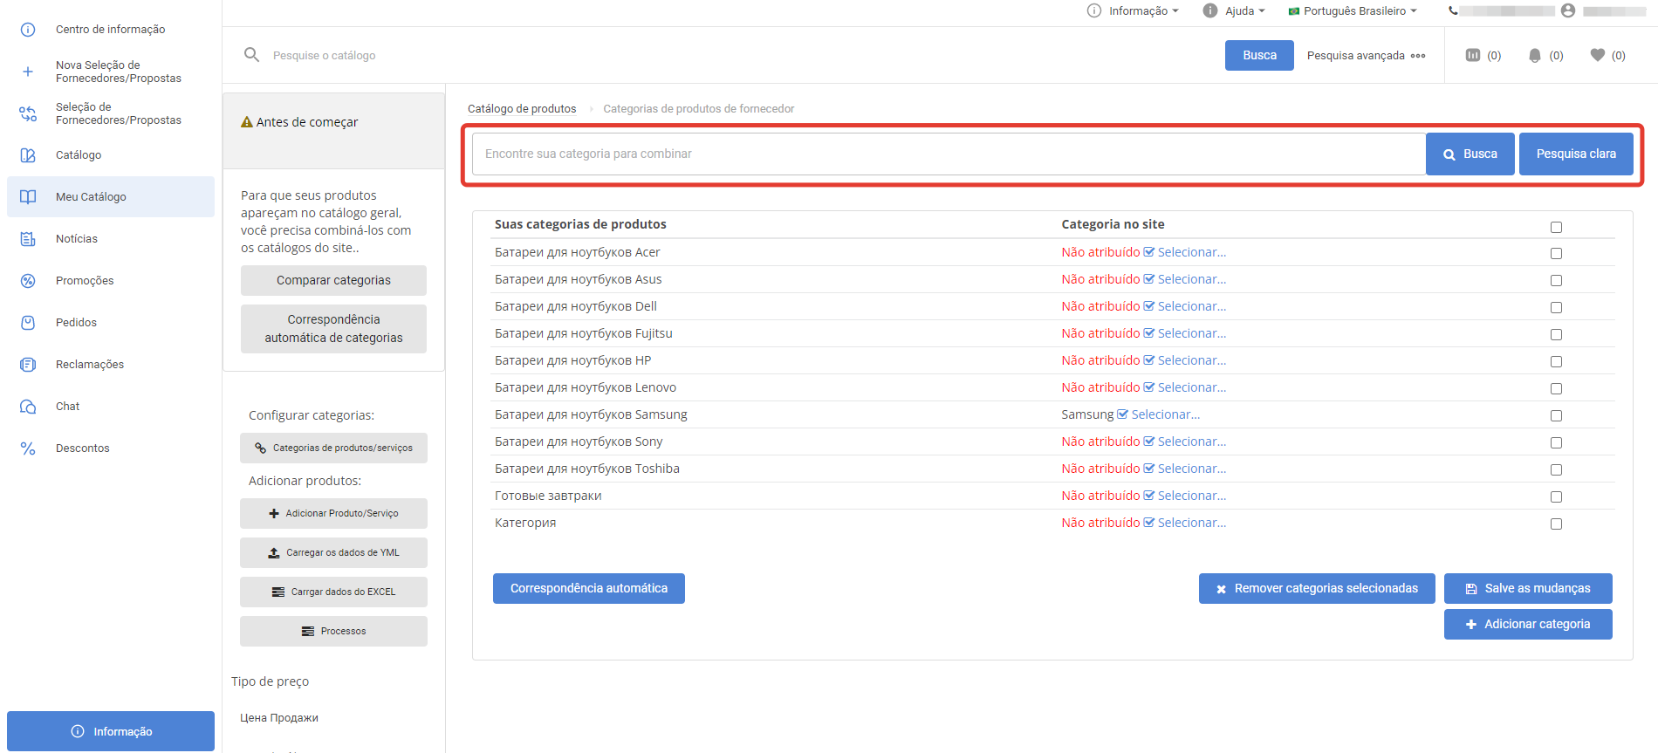Go to Reclamações in the sidebar

pyautogui.click(x=89, y=365)
